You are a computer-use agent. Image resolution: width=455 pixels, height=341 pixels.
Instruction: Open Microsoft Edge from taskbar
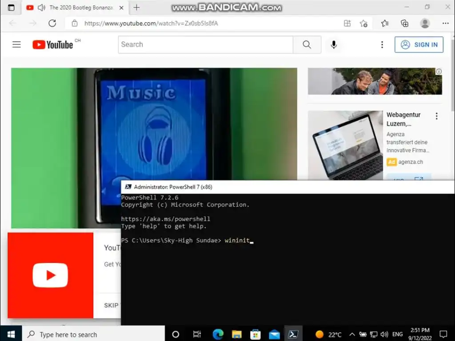(x=218, y=334)
